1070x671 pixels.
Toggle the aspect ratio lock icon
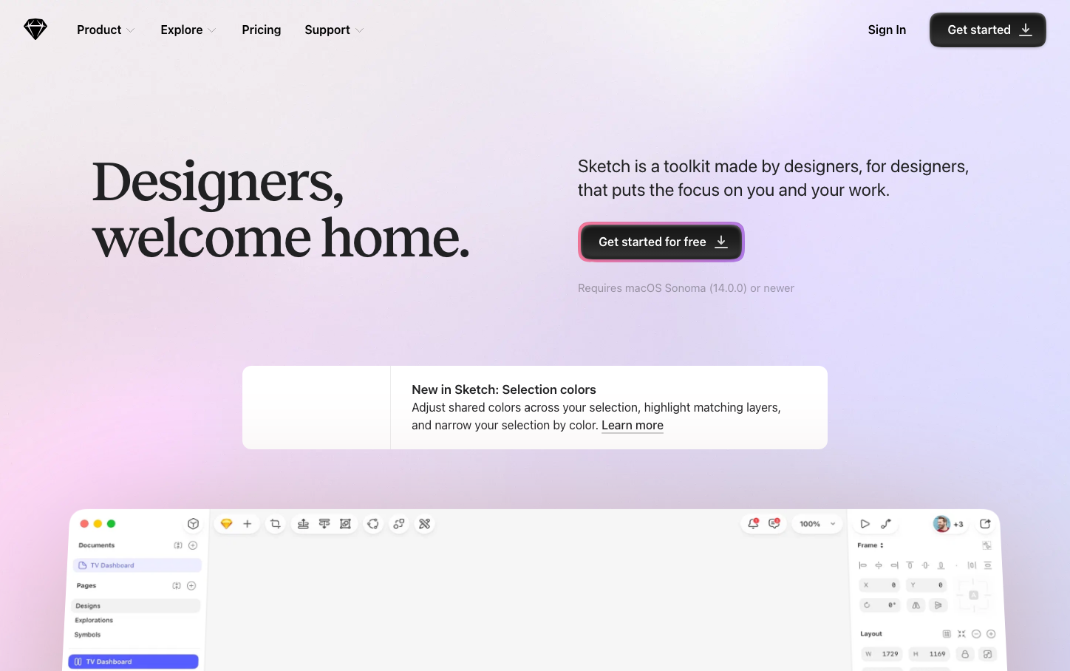964,654
